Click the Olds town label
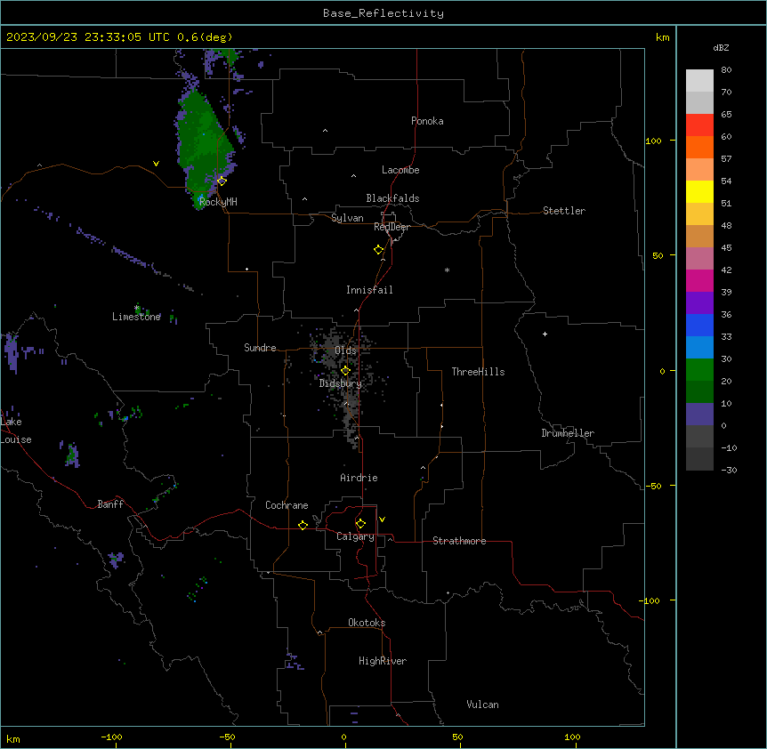 click(345, 350)
